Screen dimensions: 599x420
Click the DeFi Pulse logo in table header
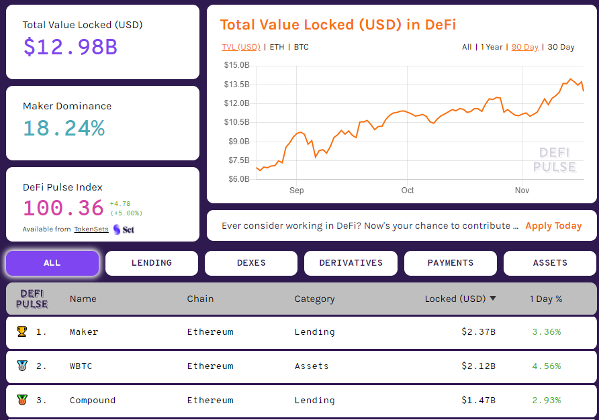[x=32, y=299]
